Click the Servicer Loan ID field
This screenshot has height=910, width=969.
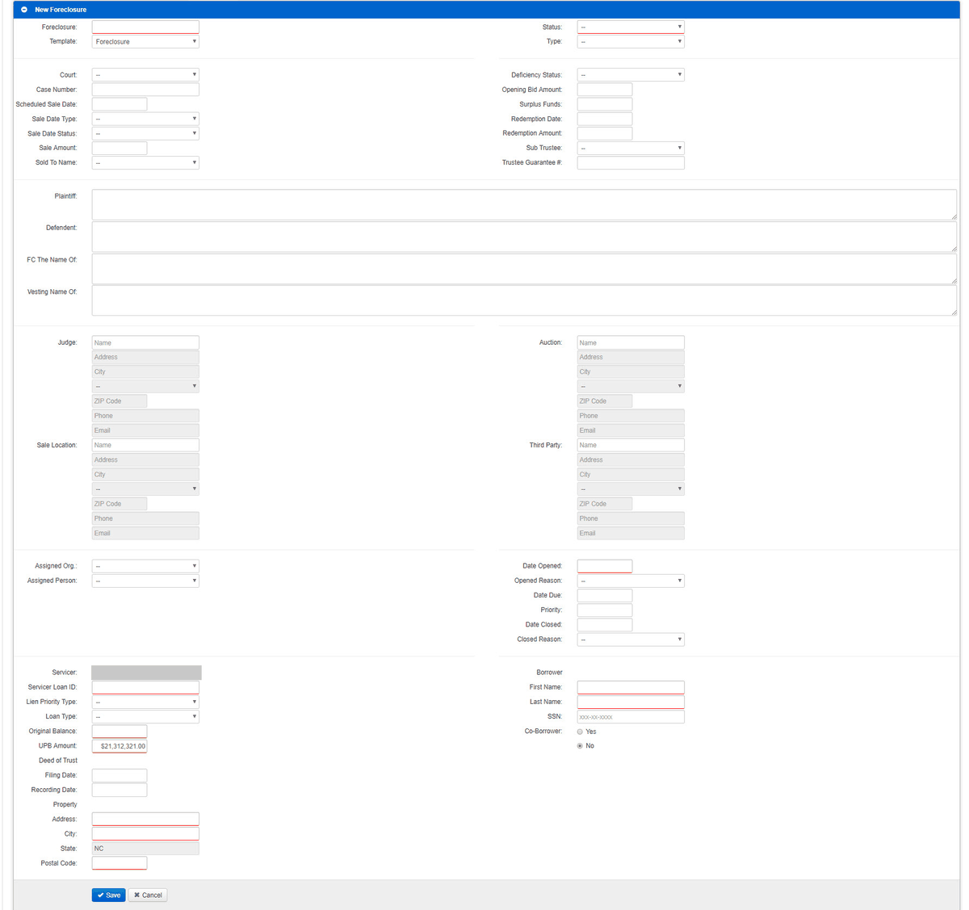tap(145, 687)
